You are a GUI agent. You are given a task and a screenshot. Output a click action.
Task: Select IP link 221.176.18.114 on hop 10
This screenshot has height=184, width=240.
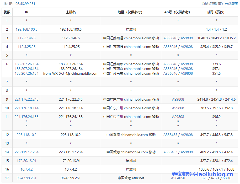[x=26, y=108]
